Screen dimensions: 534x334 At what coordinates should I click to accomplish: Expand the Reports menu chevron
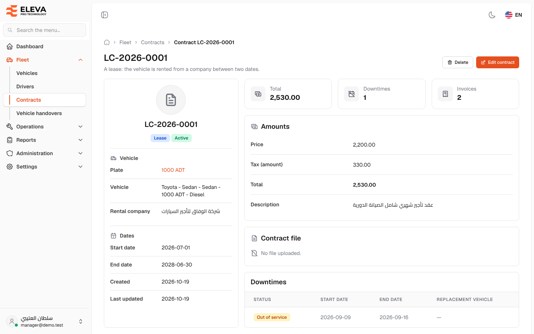[x=80, y=140]
